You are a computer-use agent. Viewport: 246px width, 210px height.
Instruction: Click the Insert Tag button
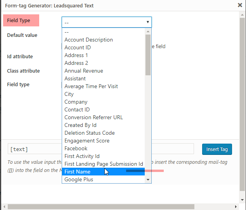click(217, 149)
